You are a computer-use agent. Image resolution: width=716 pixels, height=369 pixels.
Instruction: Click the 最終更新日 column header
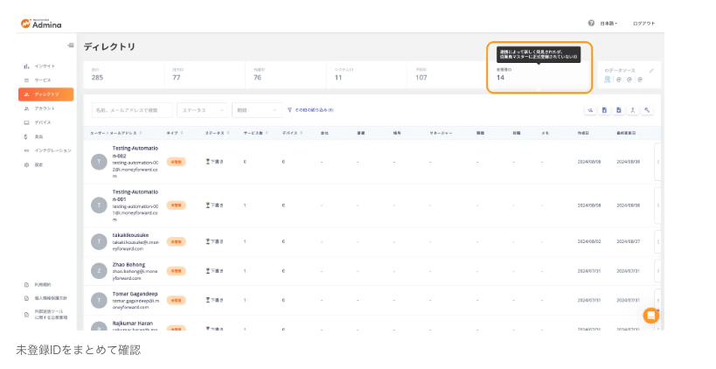pyautogui.click(x=626, y=133)
